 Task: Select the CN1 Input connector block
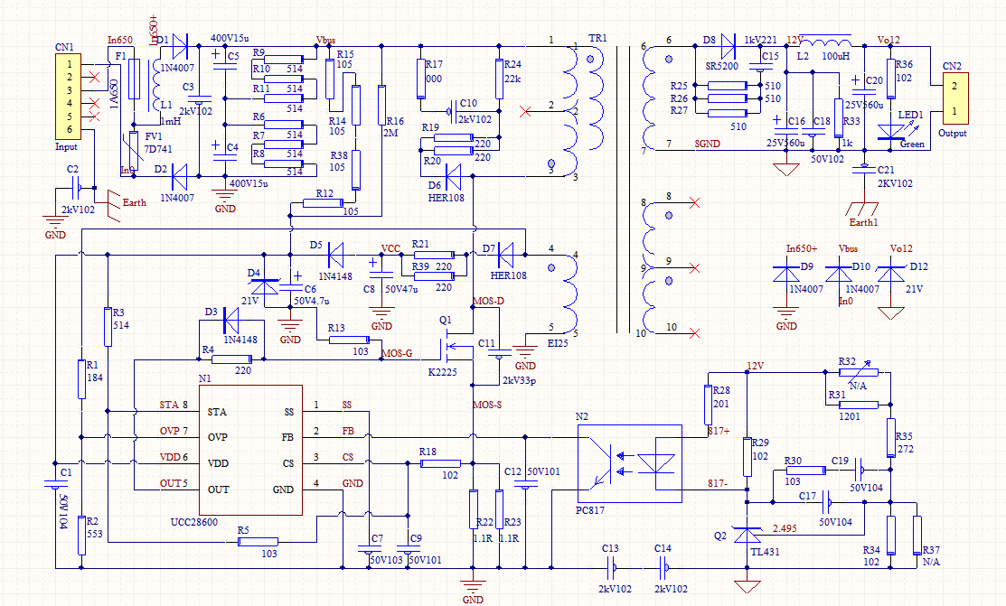pos(69,97)
